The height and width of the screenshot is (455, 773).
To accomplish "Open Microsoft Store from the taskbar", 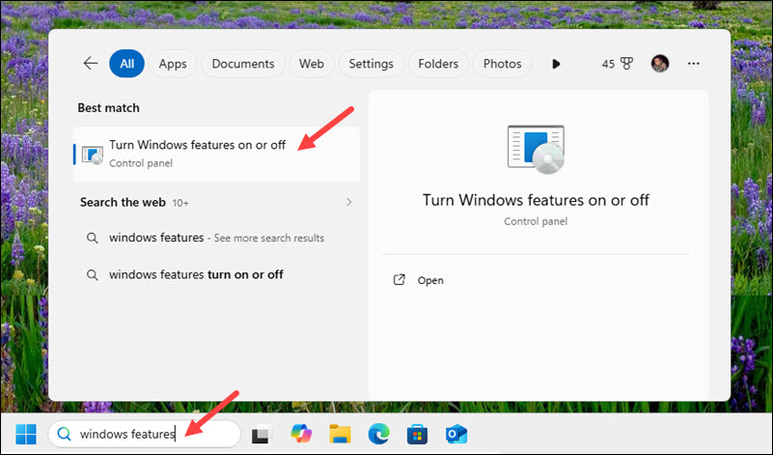I will [417, 434].
